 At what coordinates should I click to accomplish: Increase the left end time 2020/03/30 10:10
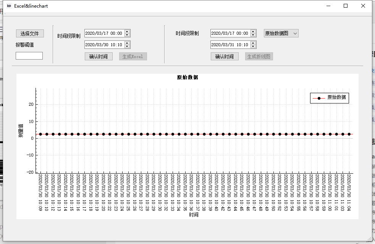127,43
